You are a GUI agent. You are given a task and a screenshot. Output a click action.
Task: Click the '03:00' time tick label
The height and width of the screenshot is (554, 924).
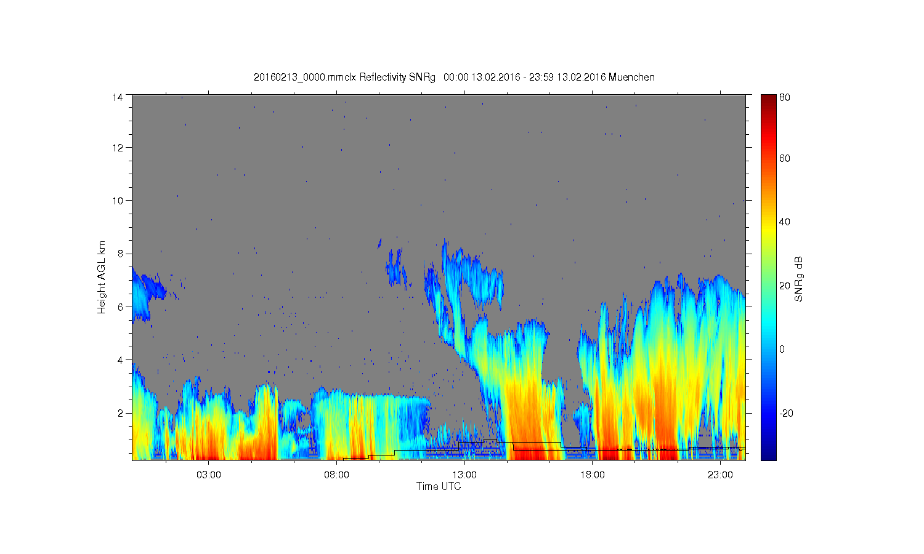(208, 475)
